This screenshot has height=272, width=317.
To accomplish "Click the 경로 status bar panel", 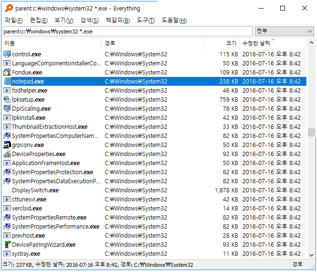I will click(x=297, y=264).
